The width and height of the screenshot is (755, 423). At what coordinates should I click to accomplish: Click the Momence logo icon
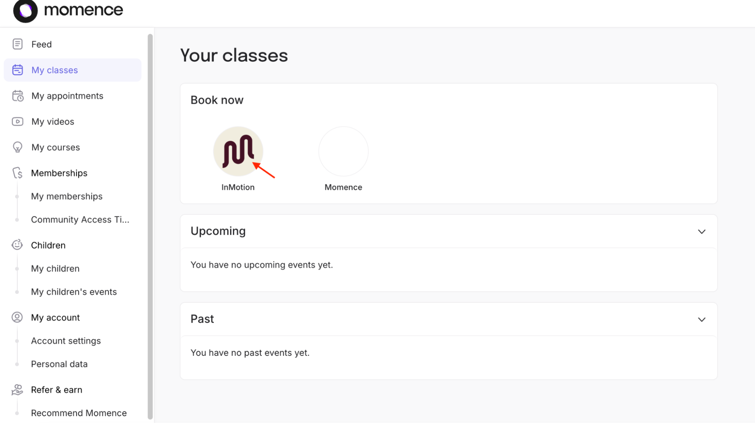(25, 11)
